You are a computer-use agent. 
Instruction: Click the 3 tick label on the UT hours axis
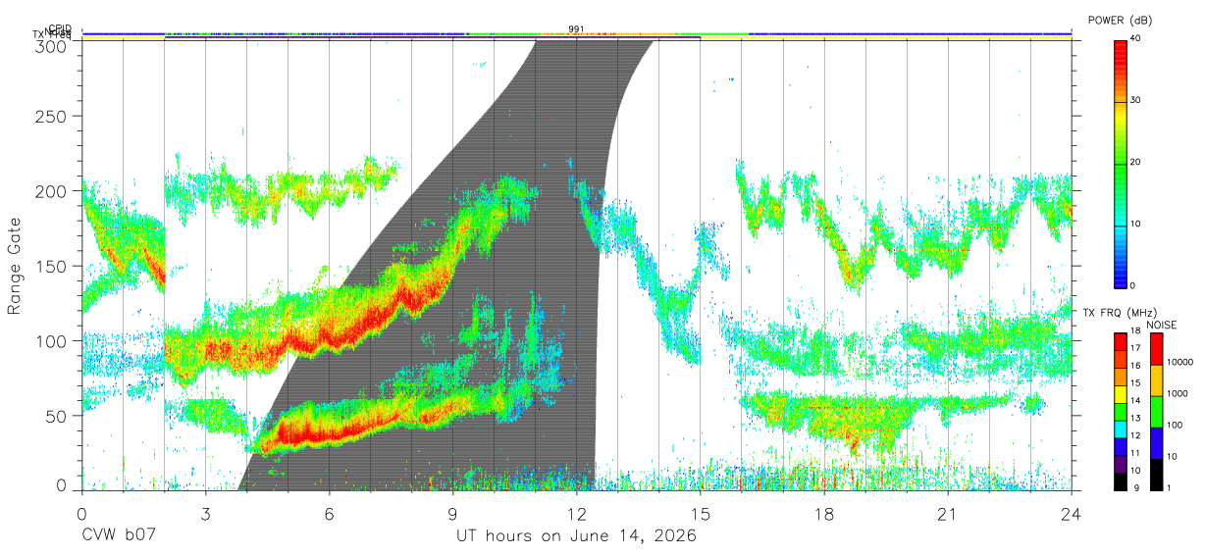(205, 514)
